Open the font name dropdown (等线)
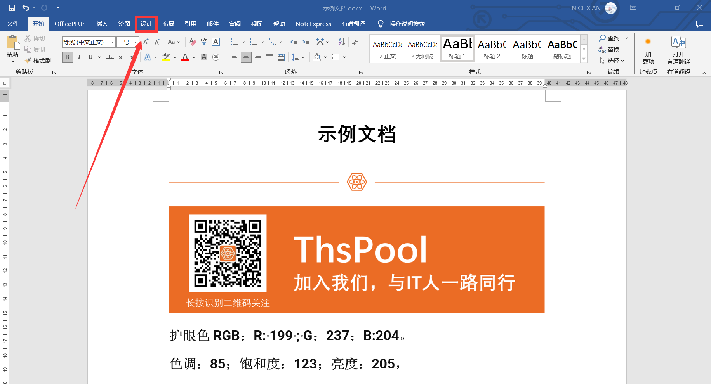This screenshot has width=711, height=384. (112, 42)
